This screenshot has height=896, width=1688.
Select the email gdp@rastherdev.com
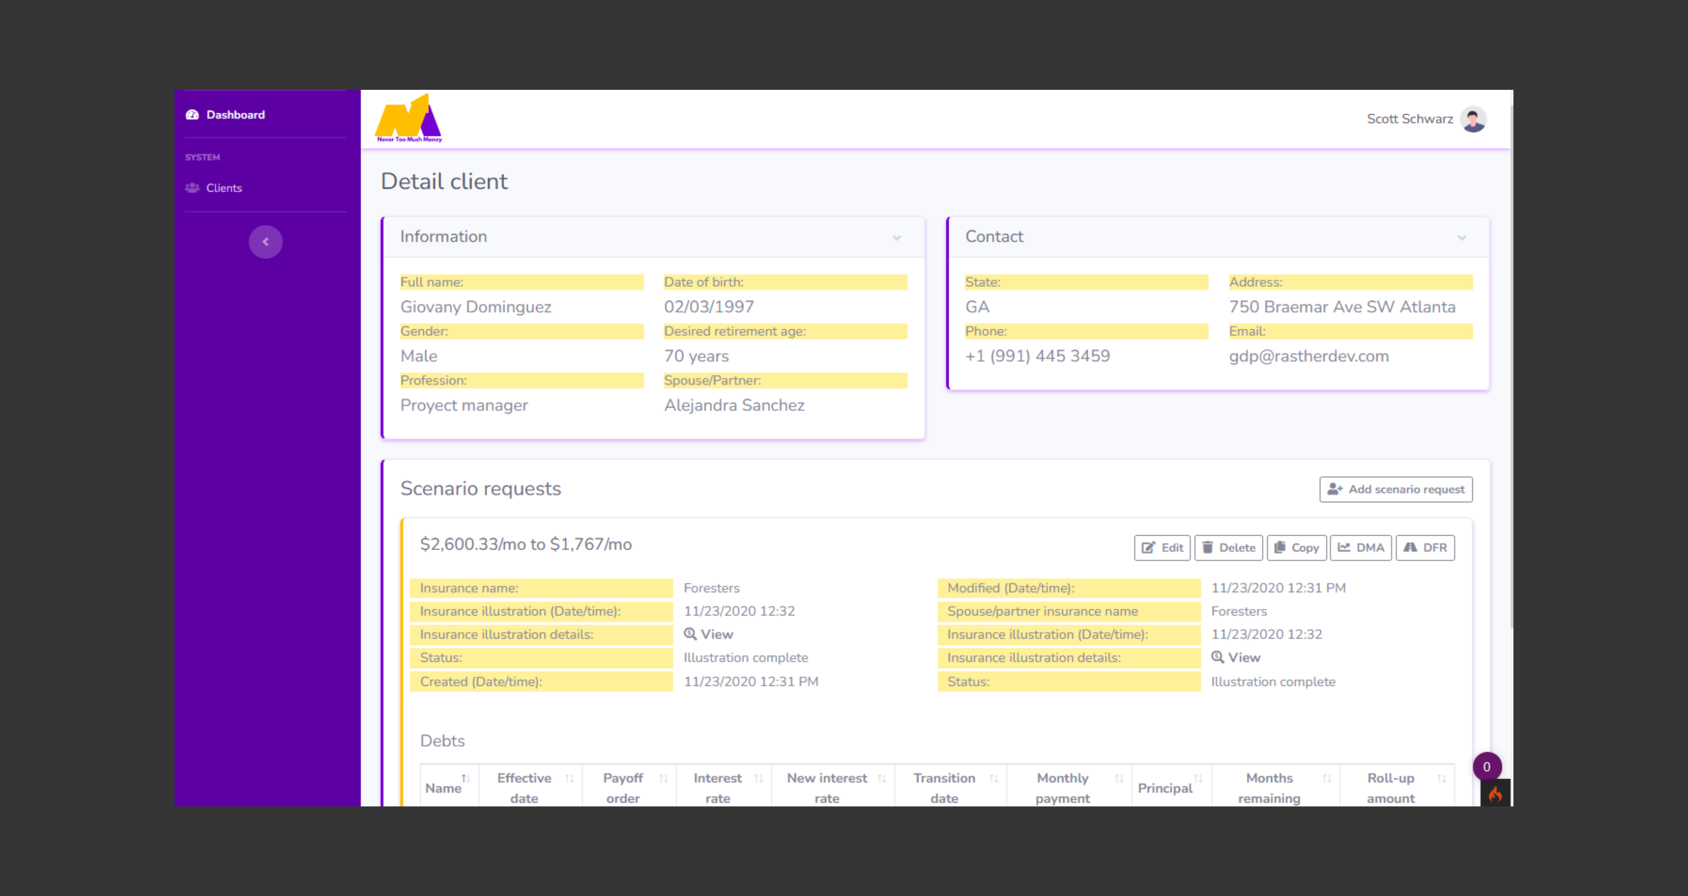[x=1309, y=356]
